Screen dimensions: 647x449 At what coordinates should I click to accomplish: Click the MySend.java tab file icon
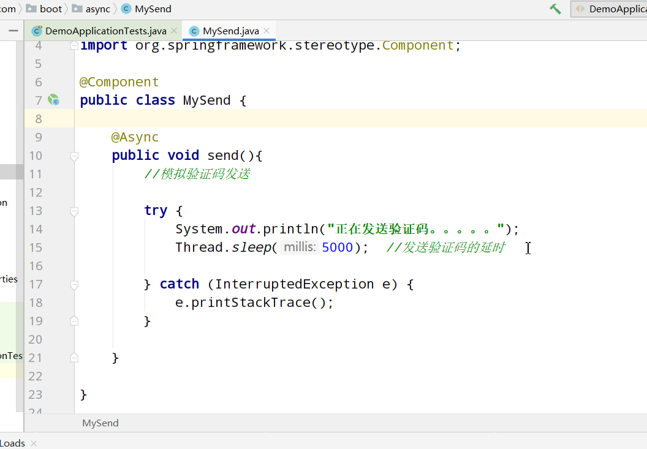coord(194,31)
